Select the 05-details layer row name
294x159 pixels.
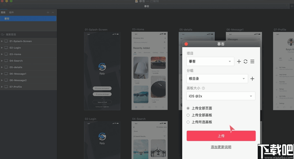[16, 67]
